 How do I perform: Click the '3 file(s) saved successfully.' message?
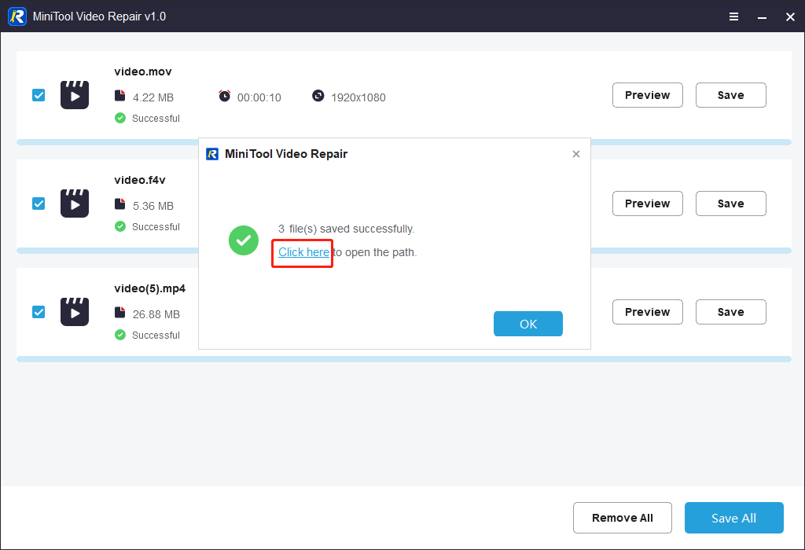(347, 229)
